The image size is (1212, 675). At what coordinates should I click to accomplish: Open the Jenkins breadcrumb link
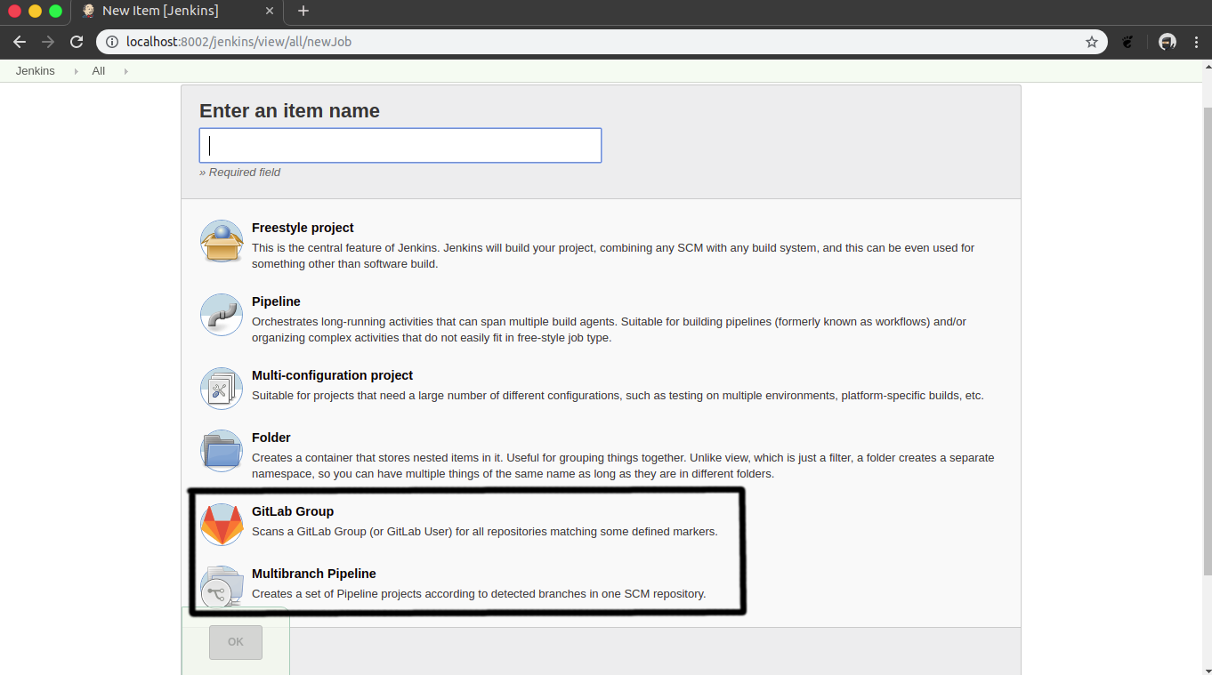pos(36,71)
